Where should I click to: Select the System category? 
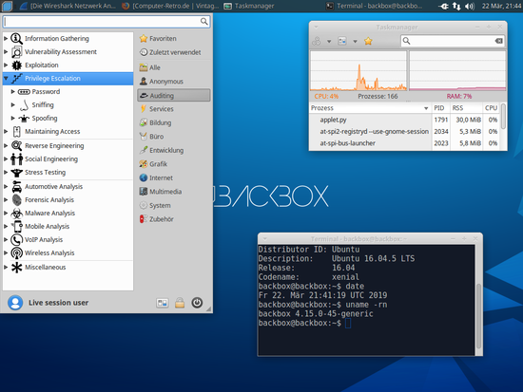click(x=174, y=206)
